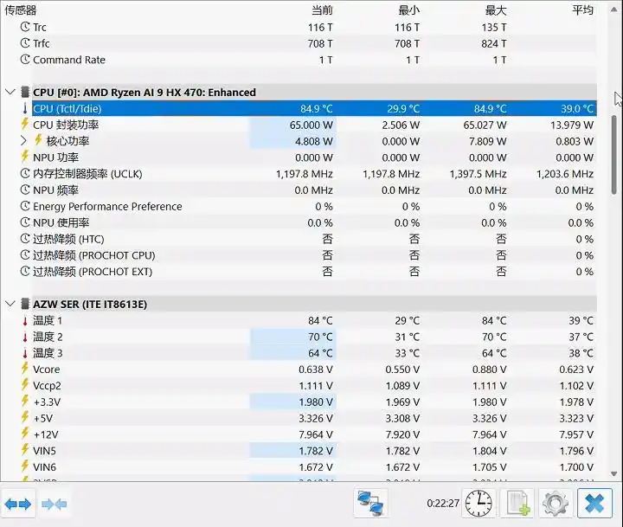Select the +12V voltage row
Viewport: 623px width, 527px height.
tap(314, 434)
